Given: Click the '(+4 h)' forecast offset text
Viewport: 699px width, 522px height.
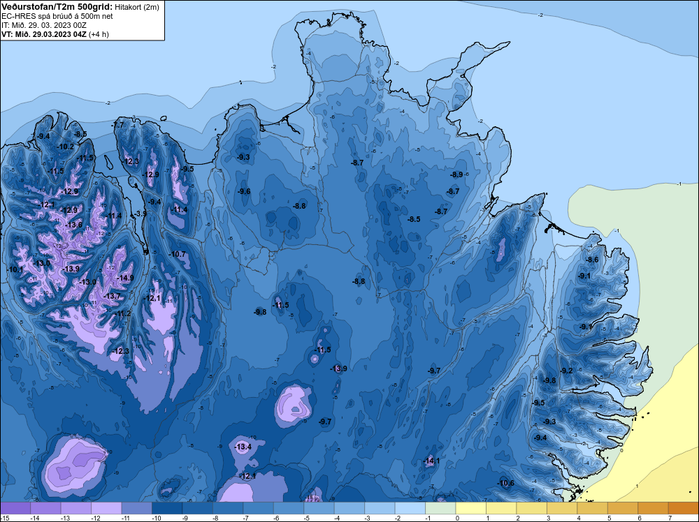Looking at the screenshot, I should pos(99,34).
